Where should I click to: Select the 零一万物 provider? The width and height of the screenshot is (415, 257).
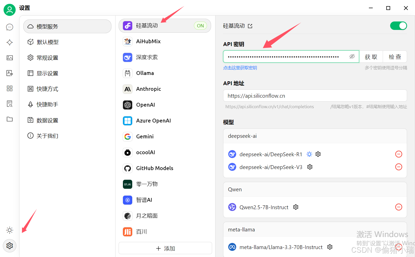(165, 184)
